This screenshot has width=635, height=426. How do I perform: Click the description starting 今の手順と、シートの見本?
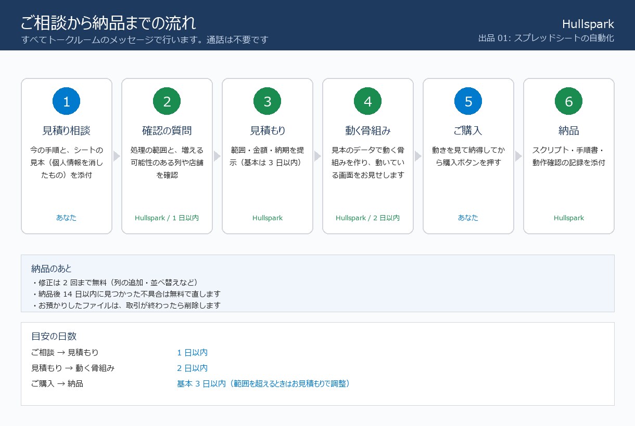tap(67, 163)
